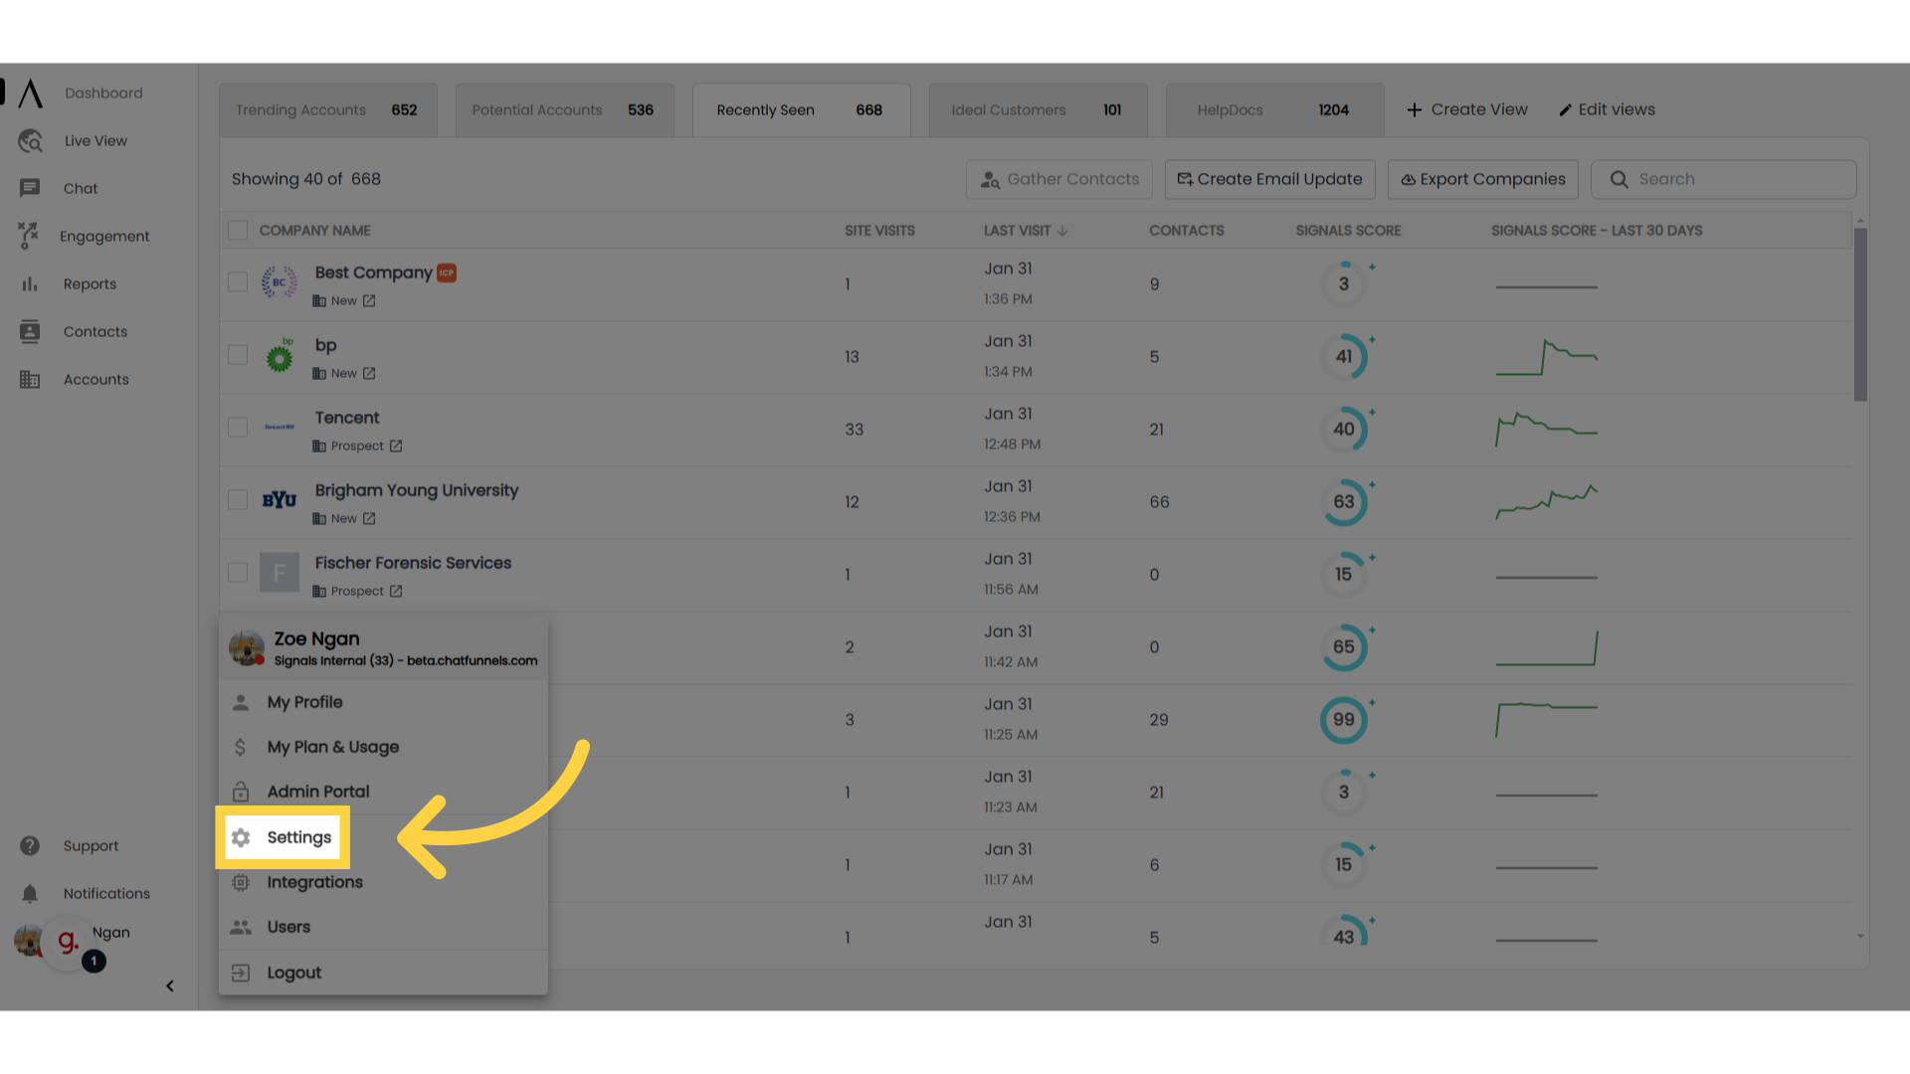Check the Best Company row checkbox
This screenshot has width=1910, height=1074.
pos(238,282)
